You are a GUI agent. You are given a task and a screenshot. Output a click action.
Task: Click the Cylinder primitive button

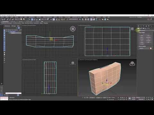click(142, 39)
